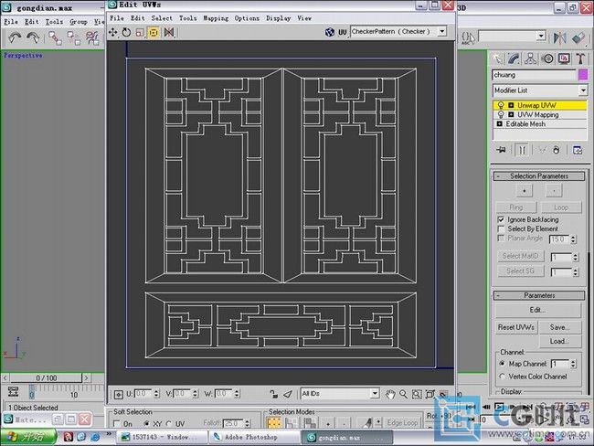This screenshot has height=446, width=594.
Task: Select the Move tool in Edit UVWs
Action: [x=113, y=31]
